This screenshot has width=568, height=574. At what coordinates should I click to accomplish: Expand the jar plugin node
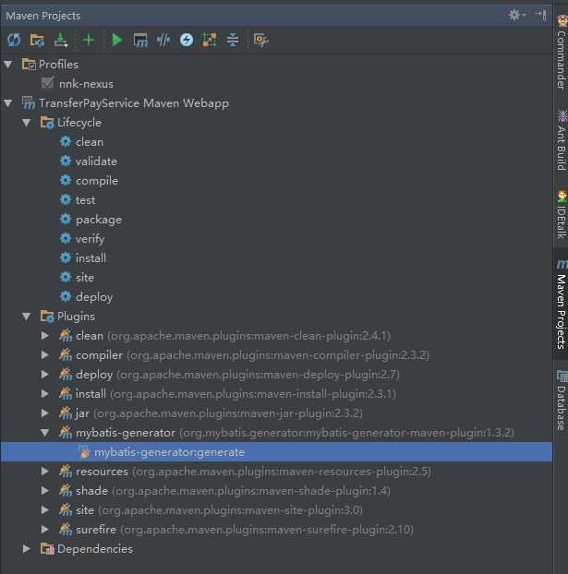click(x=44, y=413)
